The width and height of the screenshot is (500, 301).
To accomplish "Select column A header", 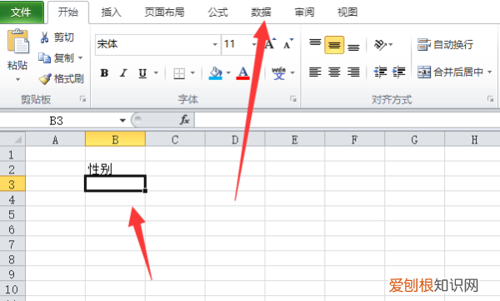I will coord(55,139).
